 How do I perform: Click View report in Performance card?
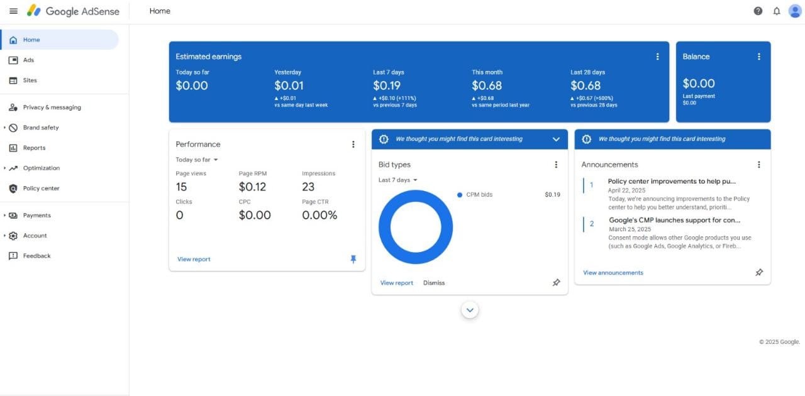coord(194,259)
